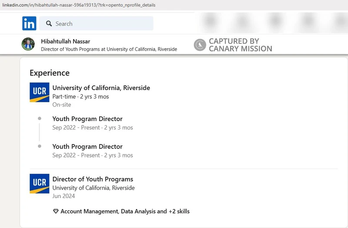This screenshot has width=348, height=228.
Task: Click the Experience section heading
Action: point(50,73)
